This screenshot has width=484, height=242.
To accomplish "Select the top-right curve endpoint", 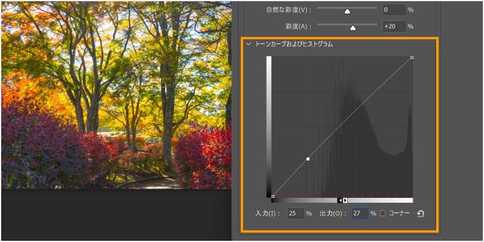I will [412, 57].
